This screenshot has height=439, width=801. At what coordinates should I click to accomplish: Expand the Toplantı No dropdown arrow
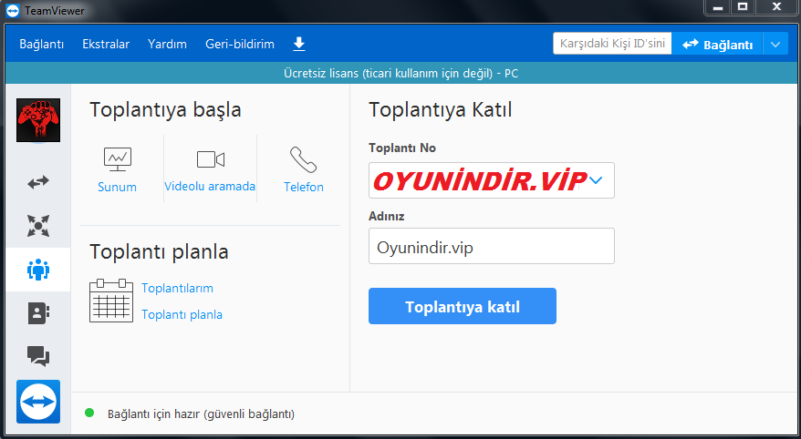596,180
